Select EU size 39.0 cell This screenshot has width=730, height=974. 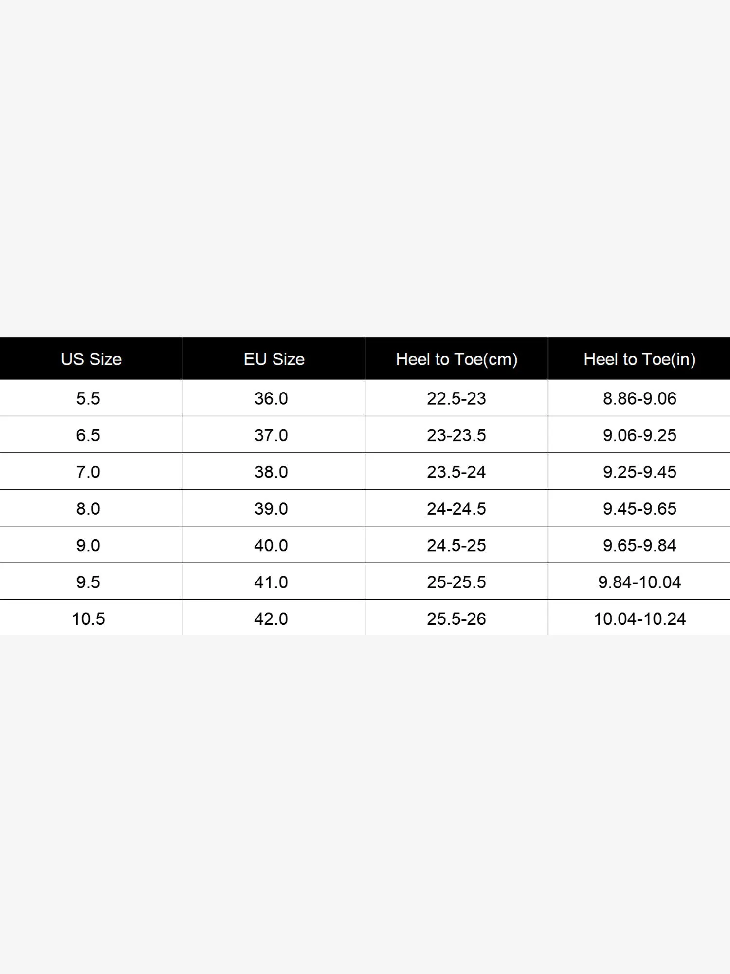coord(274,508)
